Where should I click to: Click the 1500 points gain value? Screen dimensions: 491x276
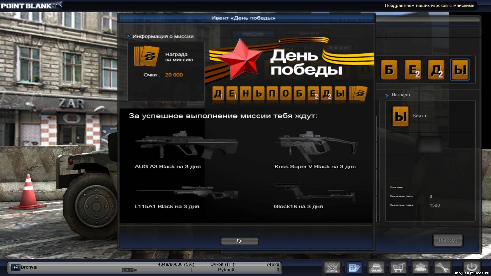[x=435, y=205]
